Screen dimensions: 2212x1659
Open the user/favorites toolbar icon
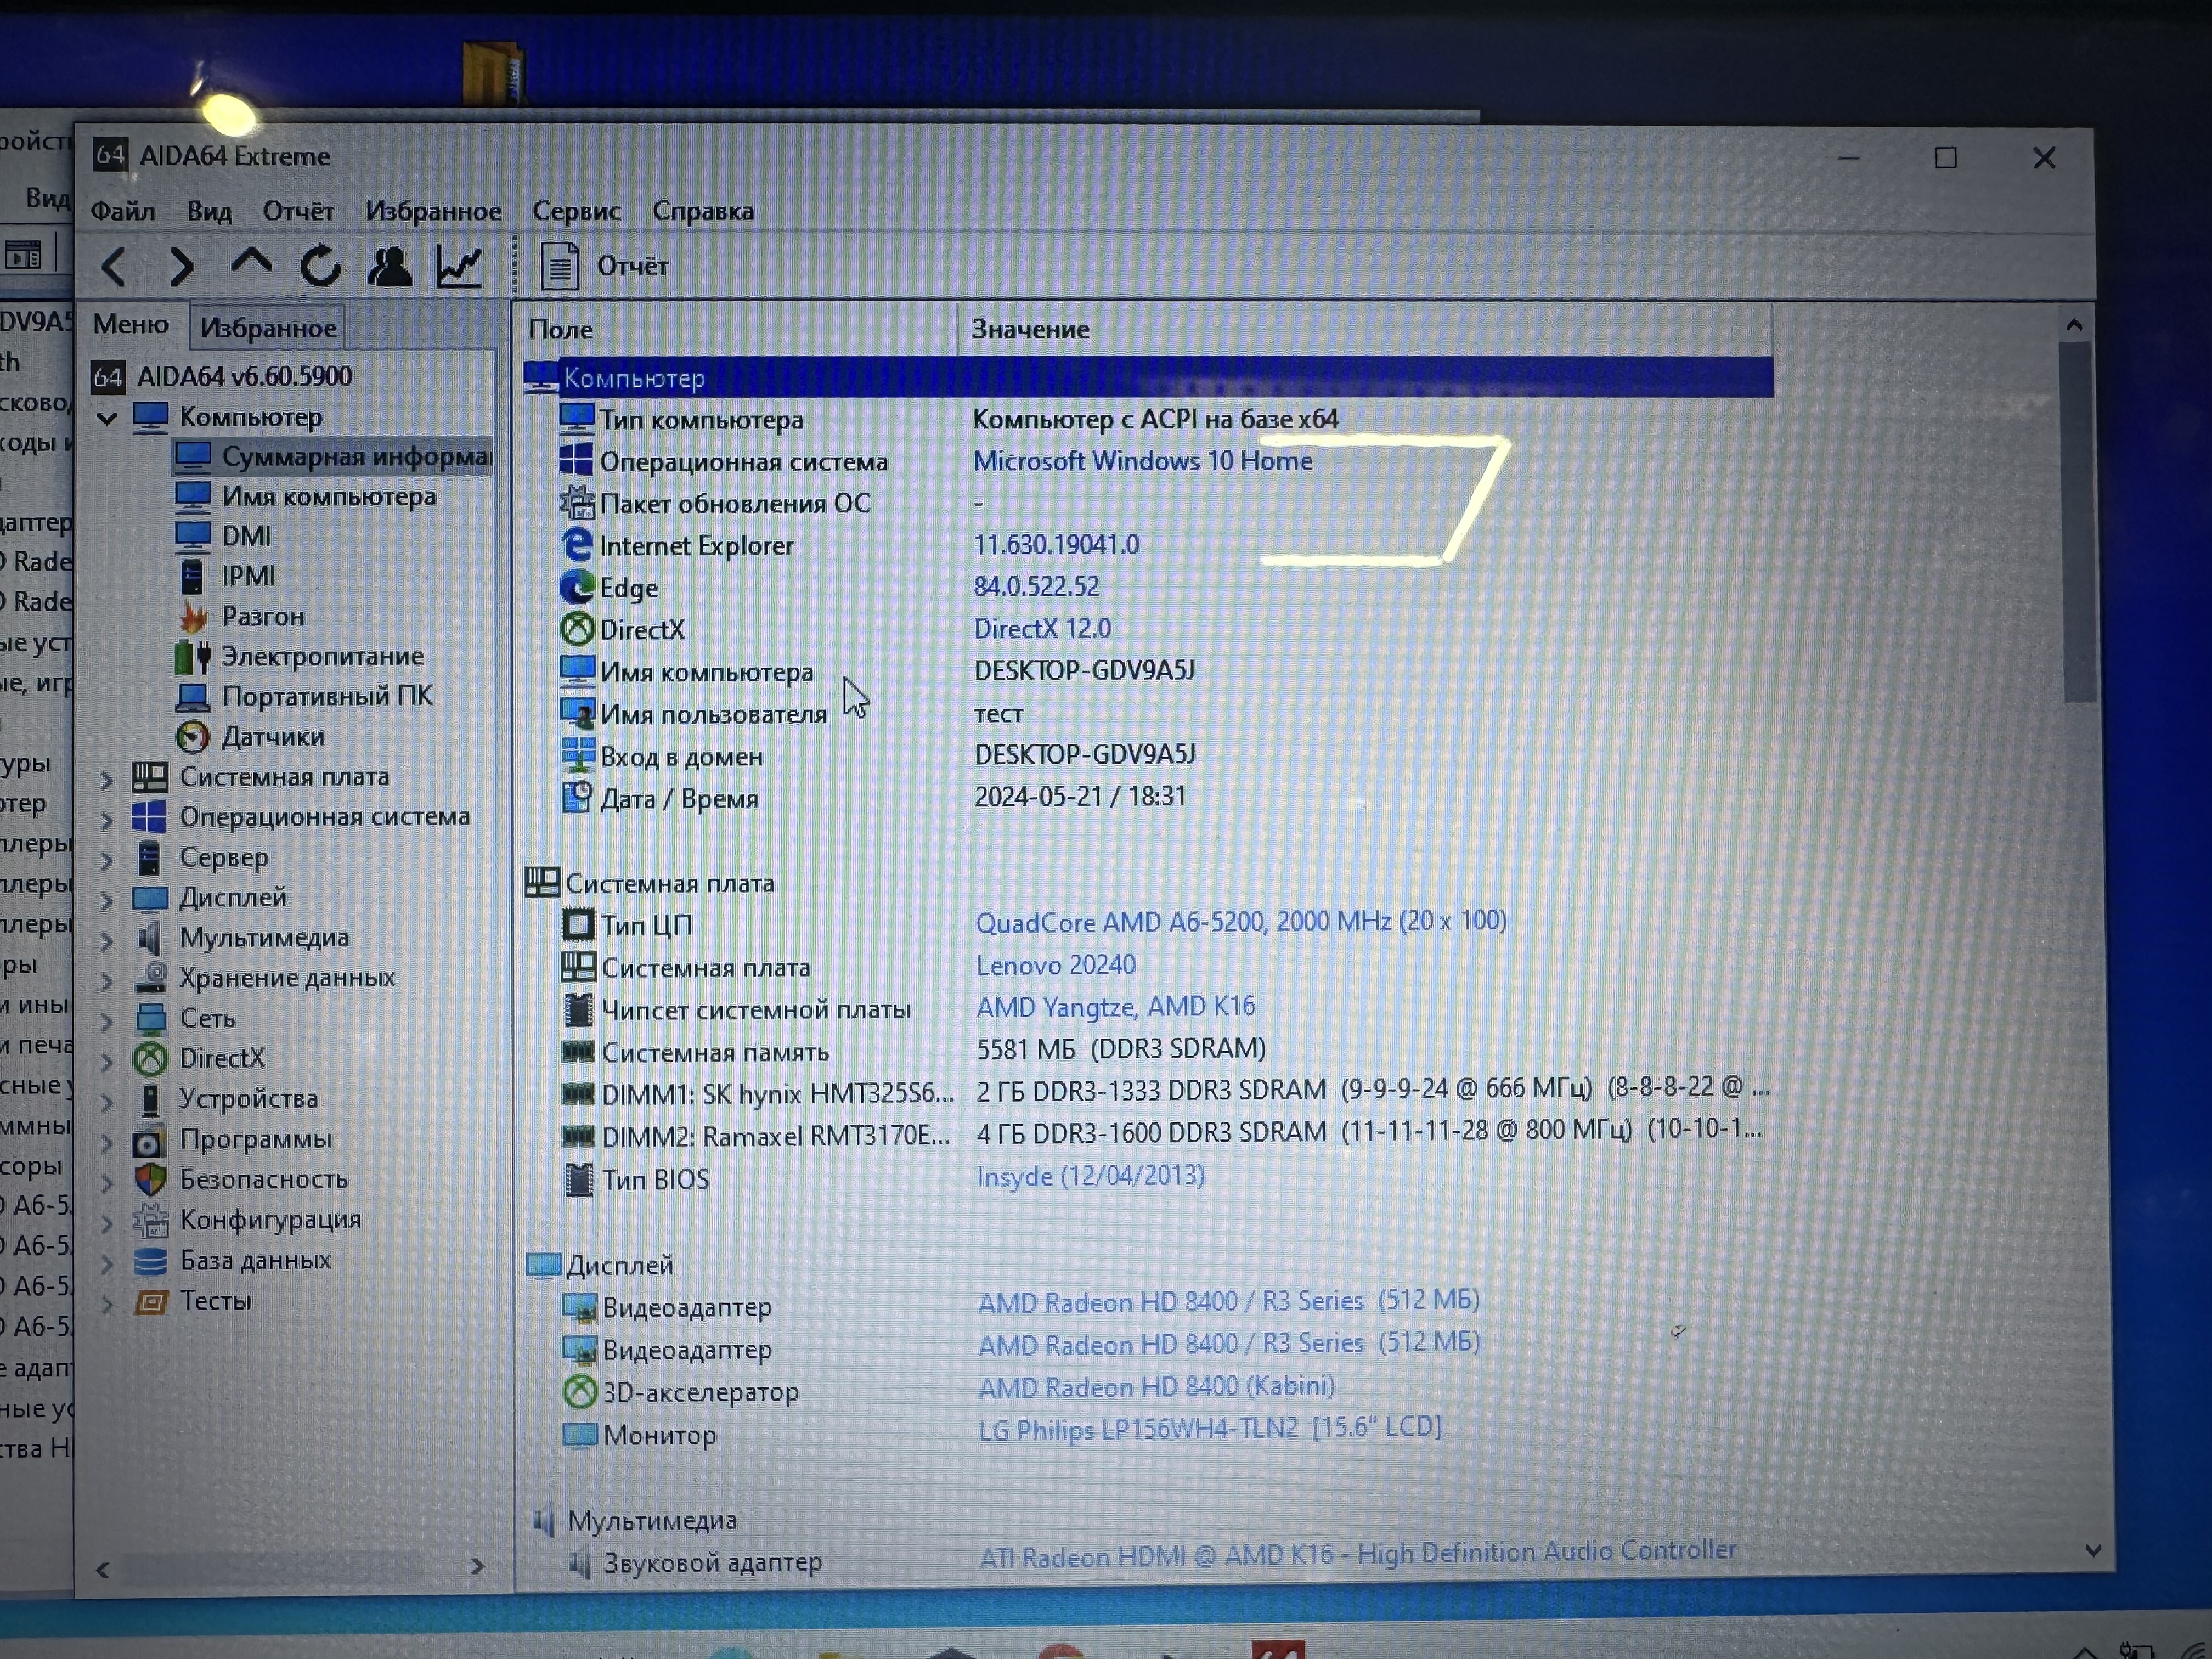point(389,266)
